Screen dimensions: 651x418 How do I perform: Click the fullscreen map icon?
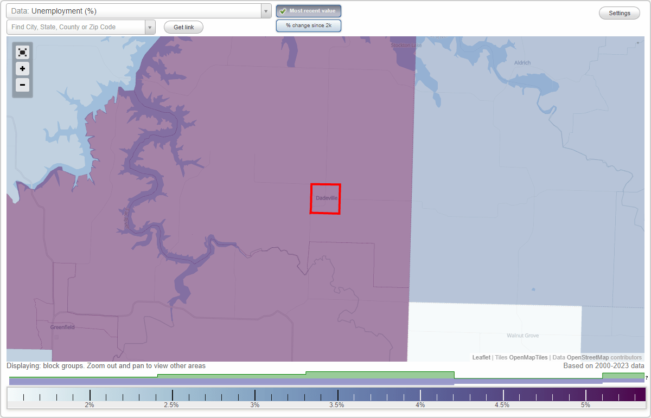pyautogui.click(x=22, y=52)
